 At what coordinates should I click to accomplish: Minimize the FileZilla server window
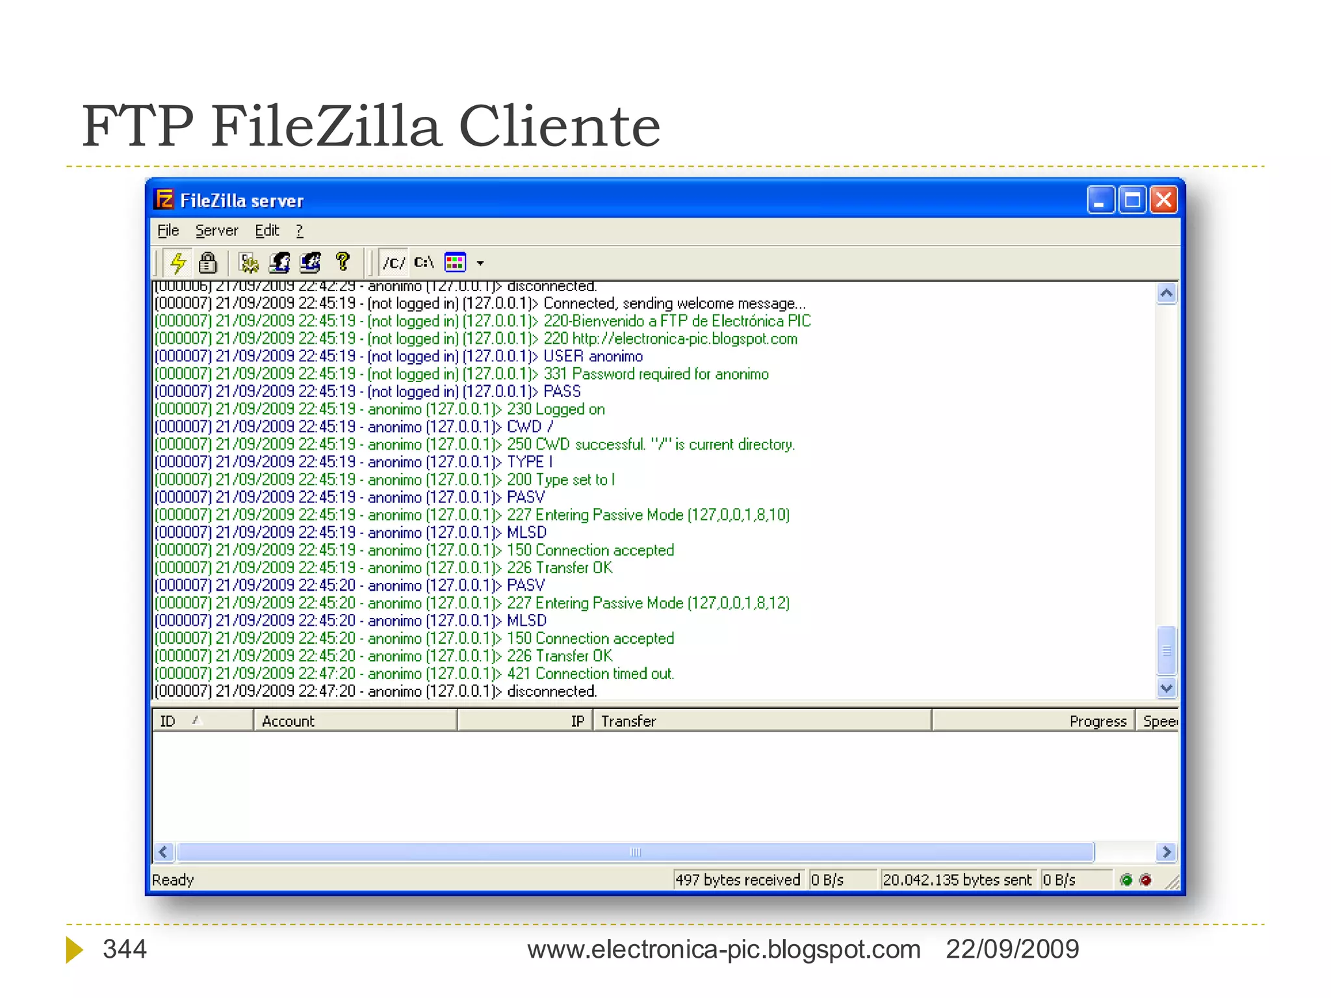click(1101, 200)
